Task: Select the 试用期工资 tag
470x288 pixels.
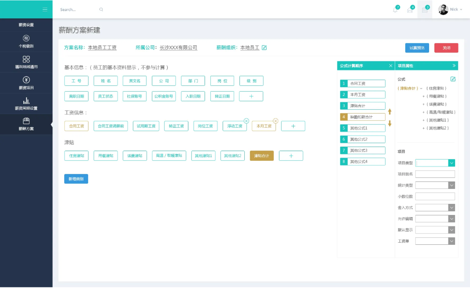Action: 146,126
